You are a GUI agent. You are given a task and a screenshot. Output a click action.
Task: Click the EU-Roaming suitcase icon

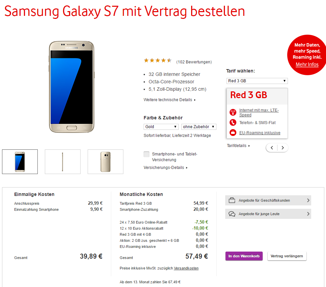233,133
